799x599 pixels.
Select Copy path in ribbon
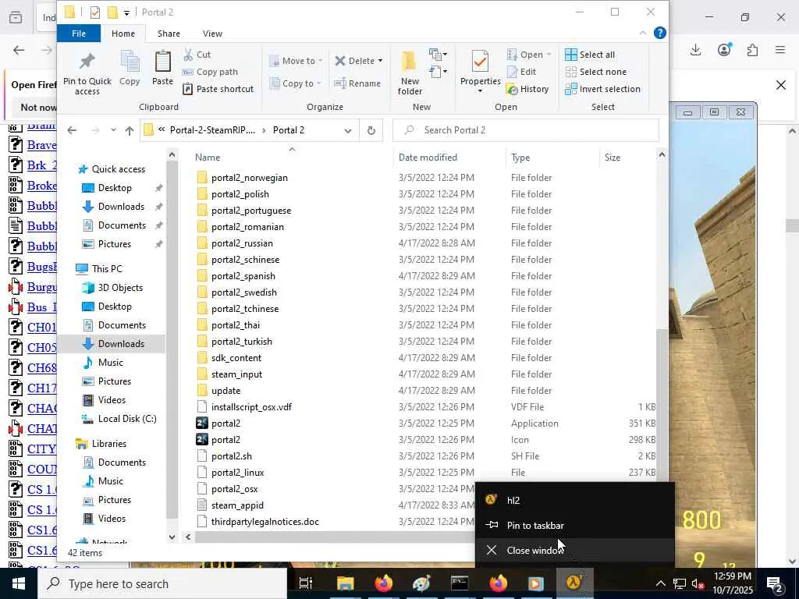210,72
